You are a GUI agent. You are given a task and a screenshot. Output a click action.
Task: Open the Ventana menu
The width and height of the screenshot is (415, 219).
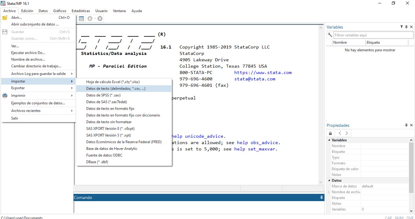tap(119, 11)
